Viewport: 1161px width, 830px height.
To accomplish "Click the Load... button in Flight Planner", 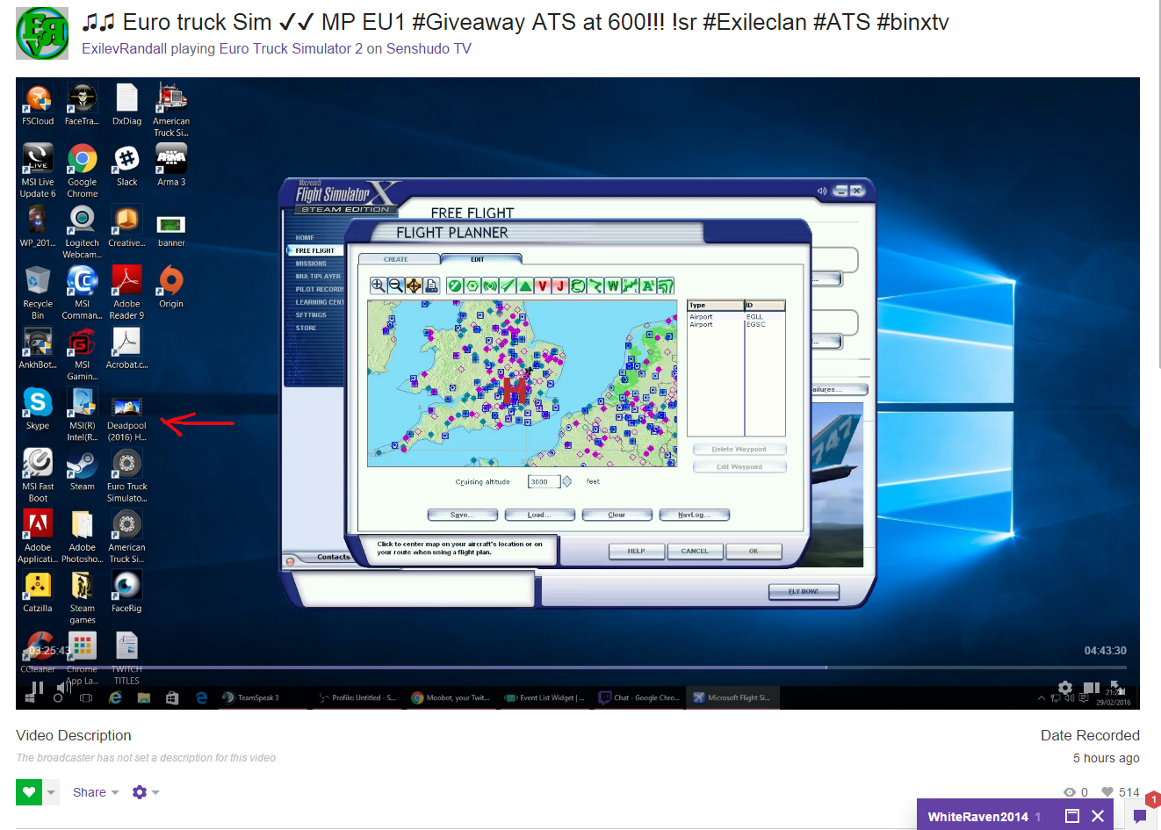I will click(539, 515).
